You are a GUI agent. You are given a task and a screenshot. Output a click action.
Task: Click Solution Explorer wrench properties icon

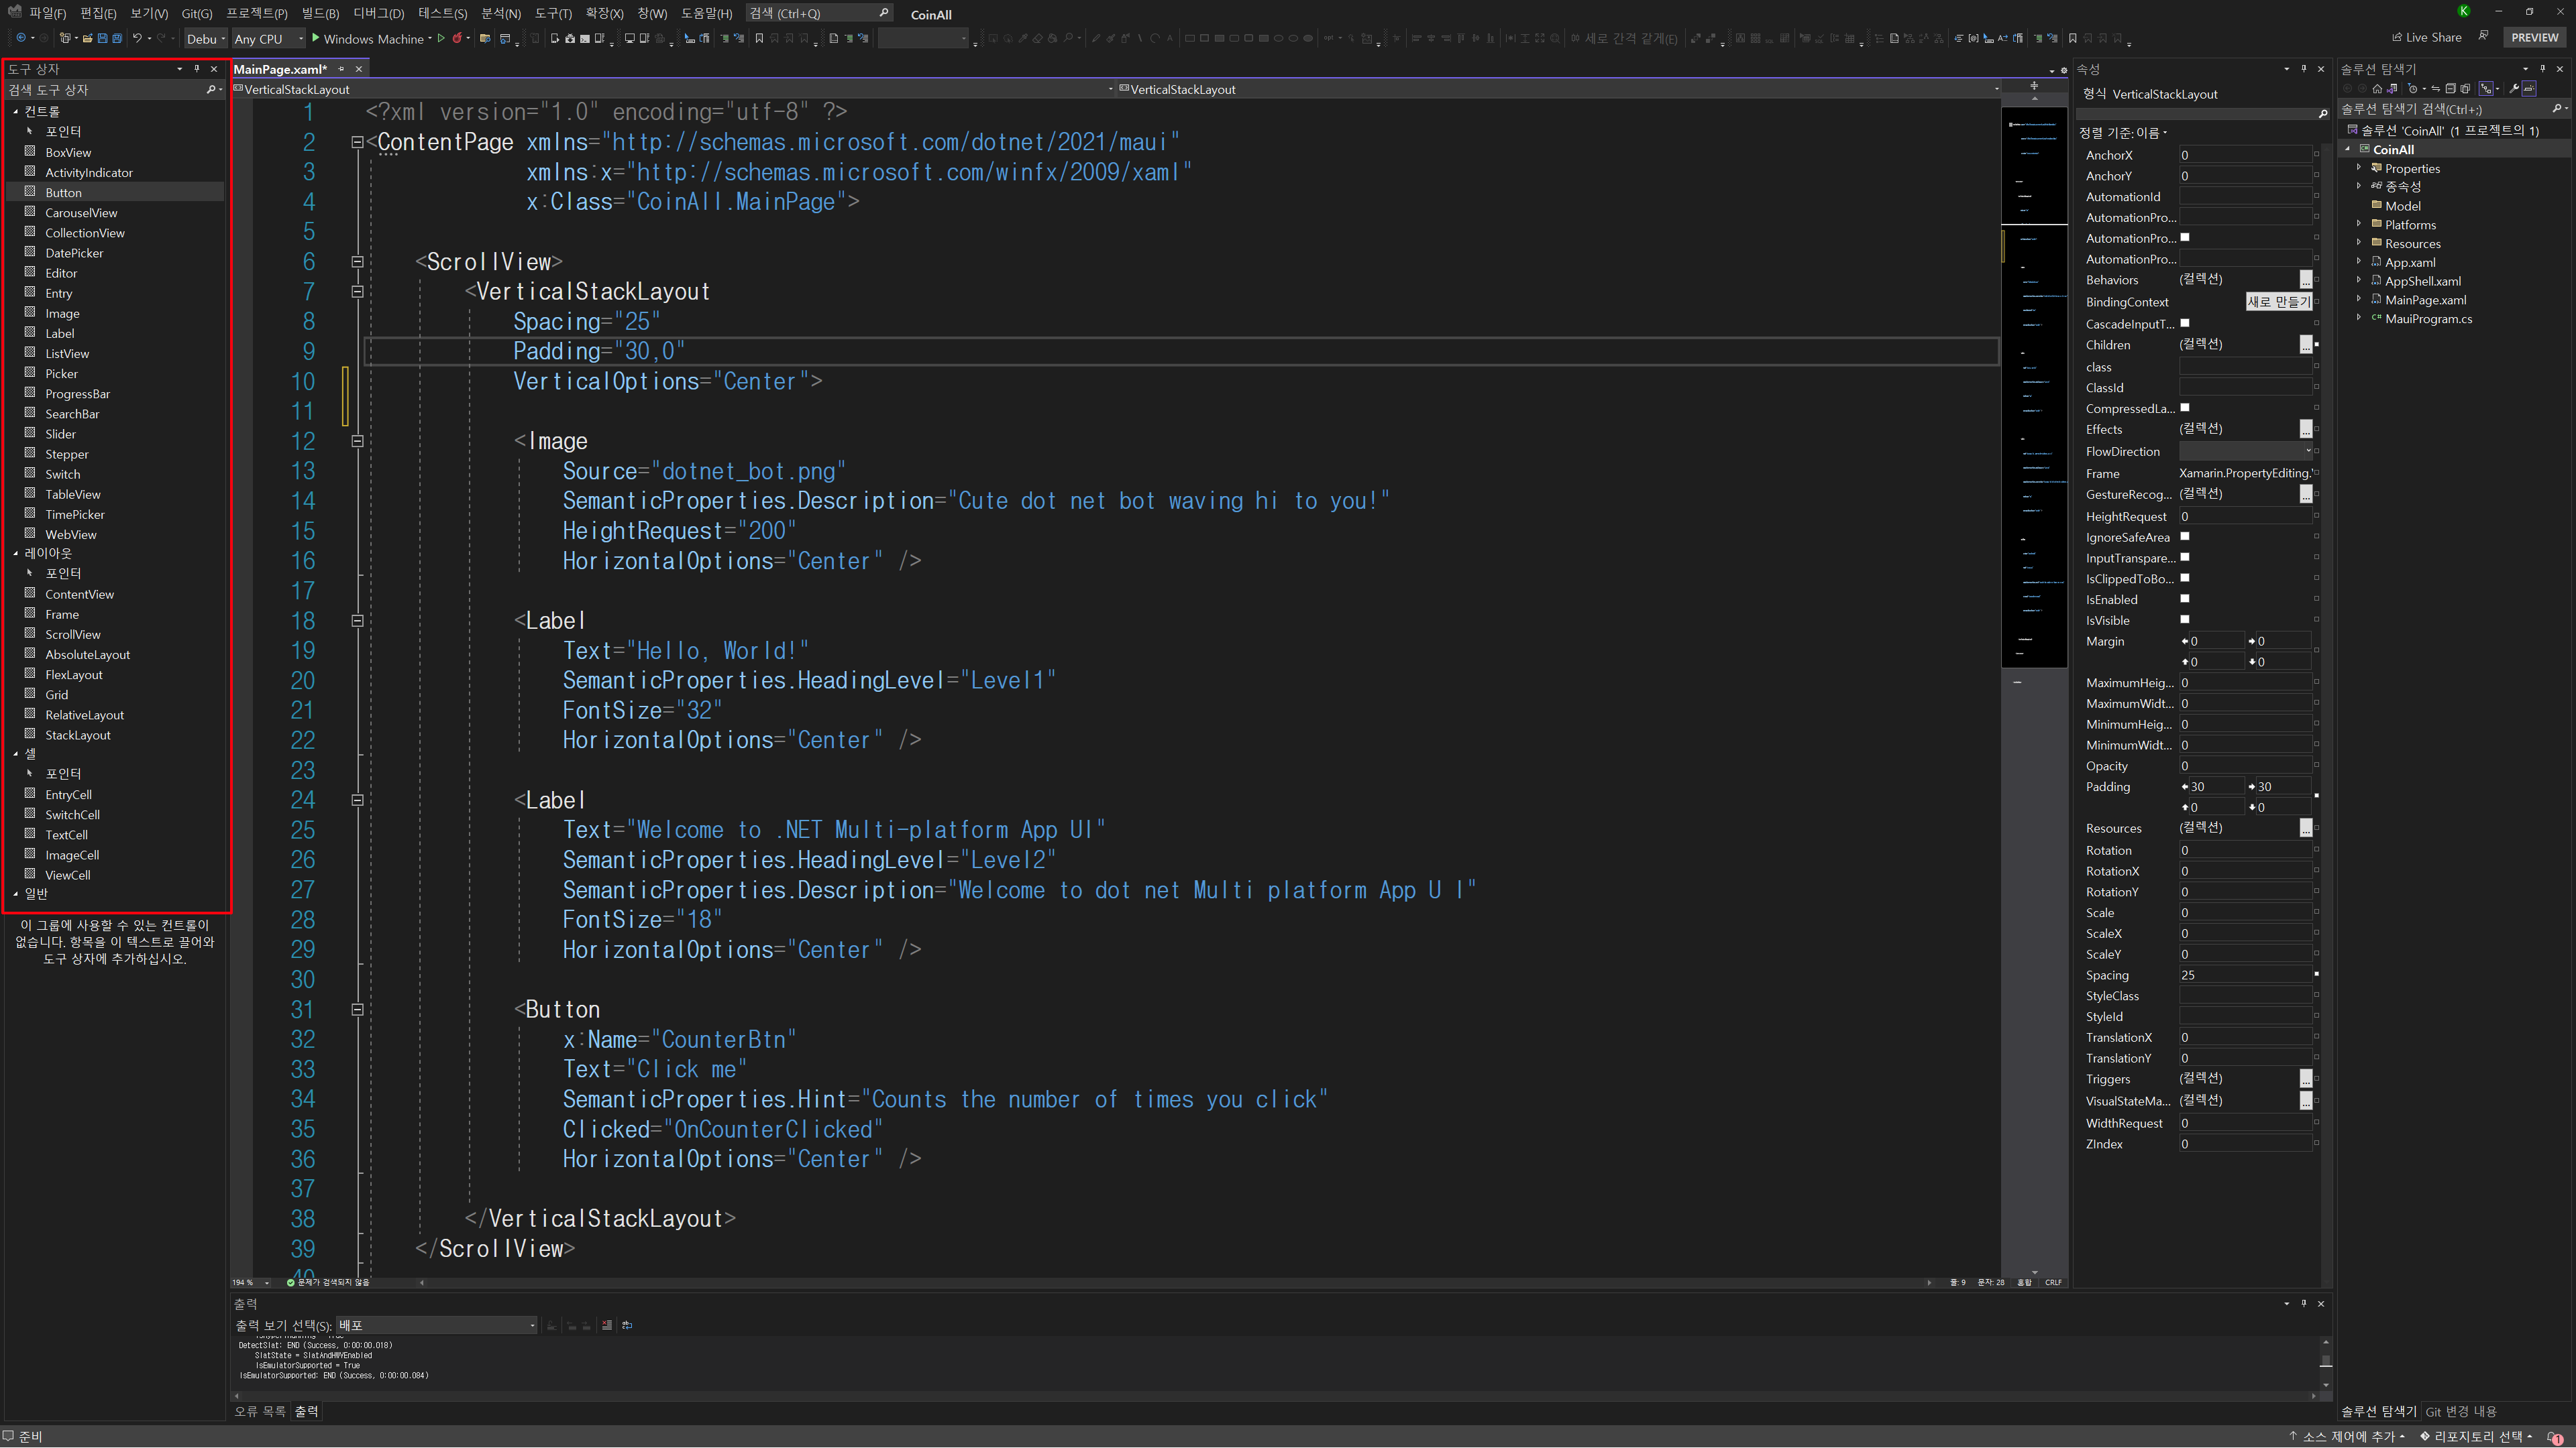pyautogui.click(x=2514, y=89)
